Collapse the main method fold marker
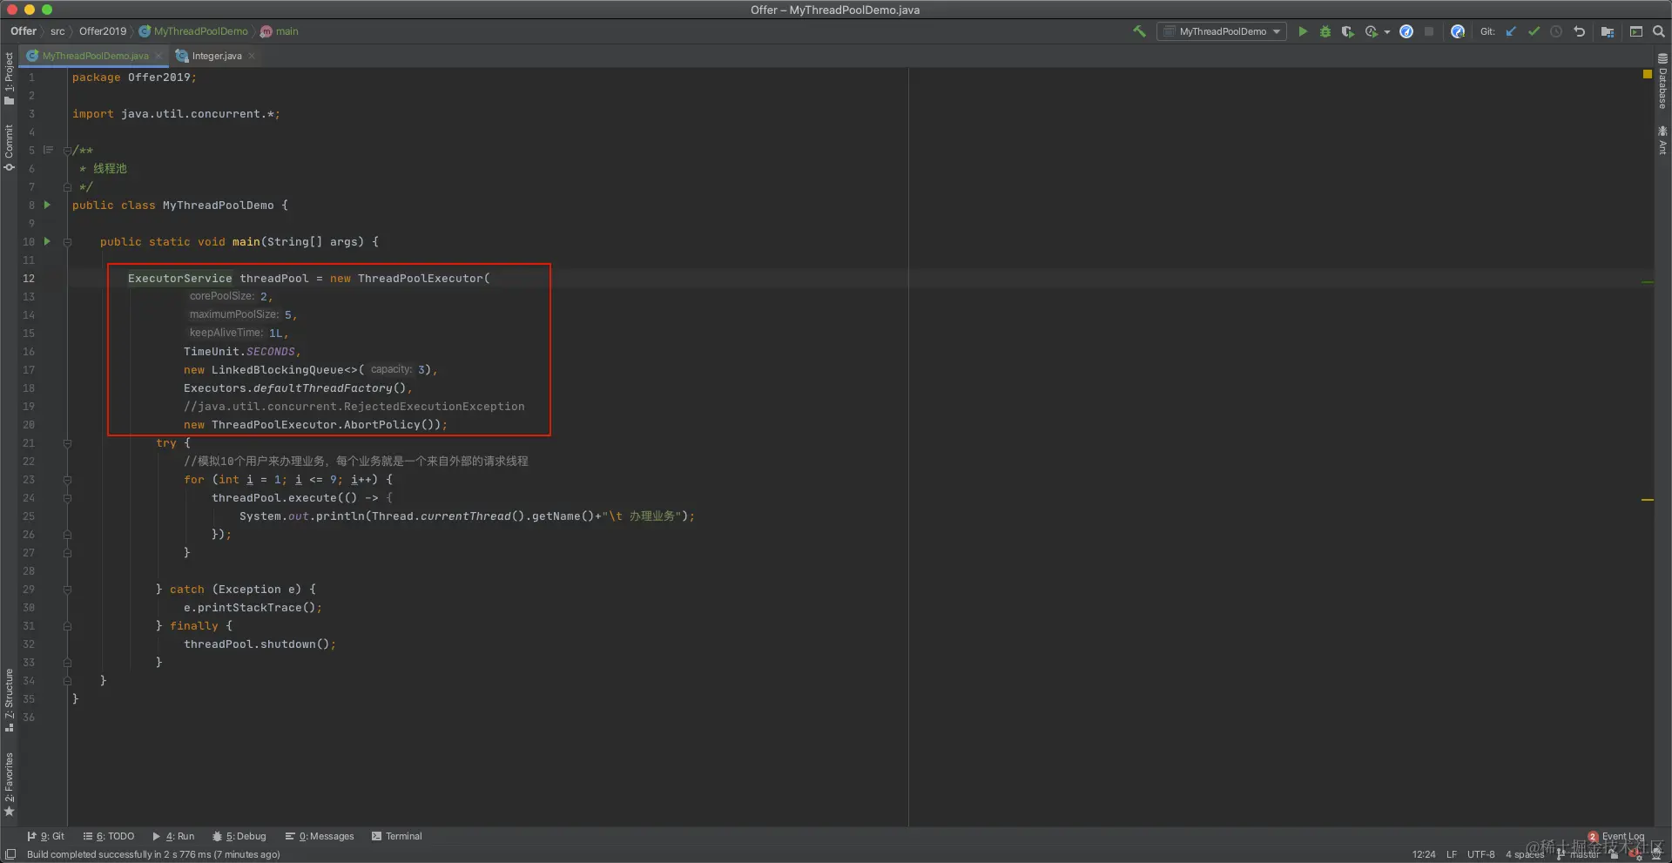1672x863 pixels. [x=67, y=242]
